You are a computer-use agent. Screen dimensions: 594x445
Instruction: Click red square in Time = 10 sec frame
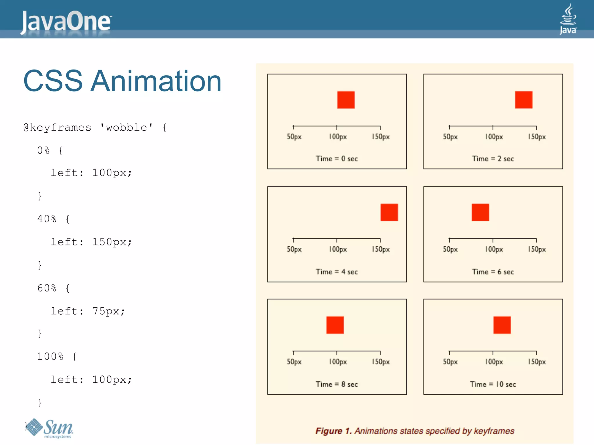(x=502, y=325)
